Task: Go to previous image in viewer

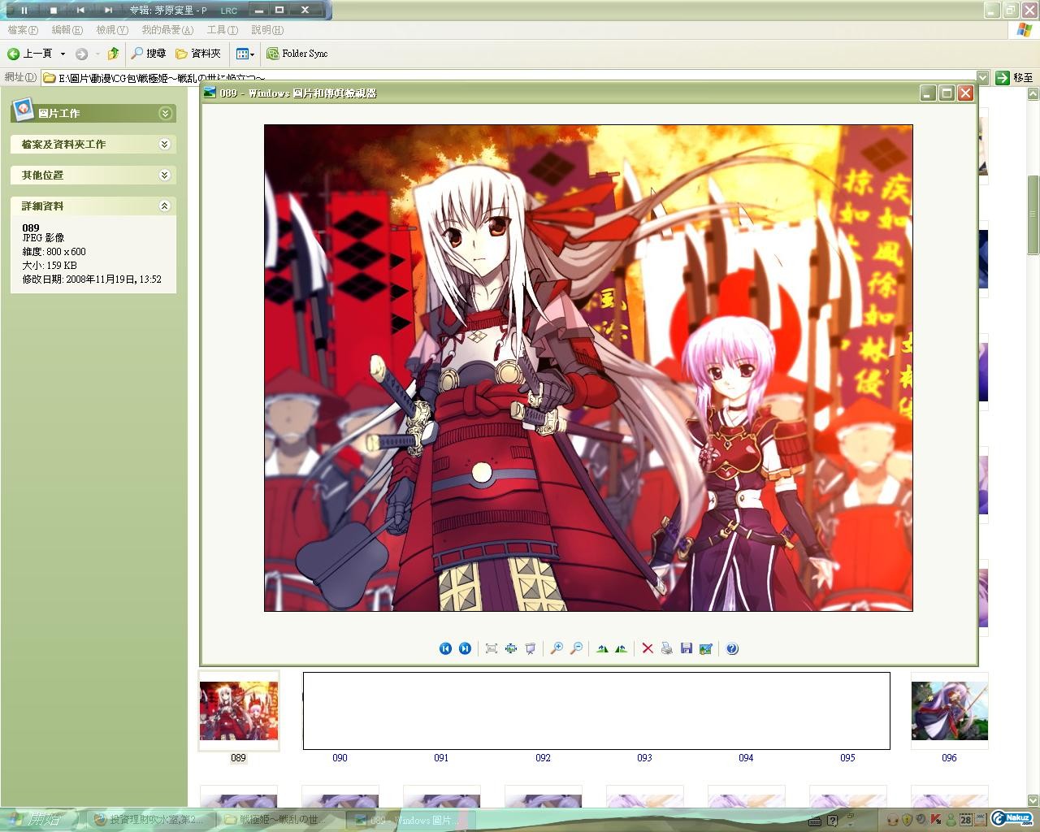Action: pos(445,648)
